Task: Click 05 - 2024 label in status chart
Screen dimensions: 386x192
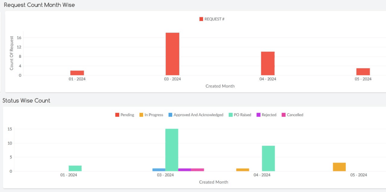Action: point(359,175)
